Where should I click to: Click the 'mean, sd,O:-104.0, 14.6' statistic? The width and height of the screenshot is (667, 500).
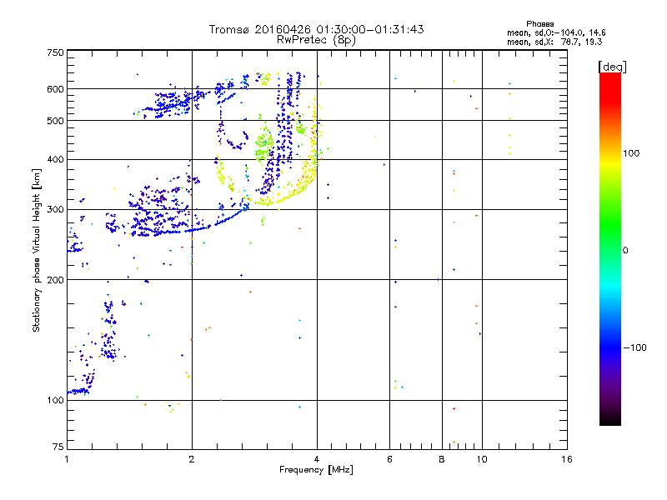tap(556, 32)
